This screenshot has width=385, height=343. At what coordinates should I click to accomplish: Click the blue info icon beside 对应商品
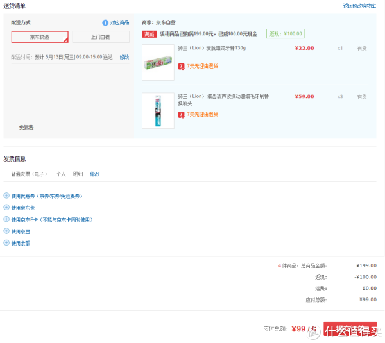pyautogui.click(x=105, y=23)
